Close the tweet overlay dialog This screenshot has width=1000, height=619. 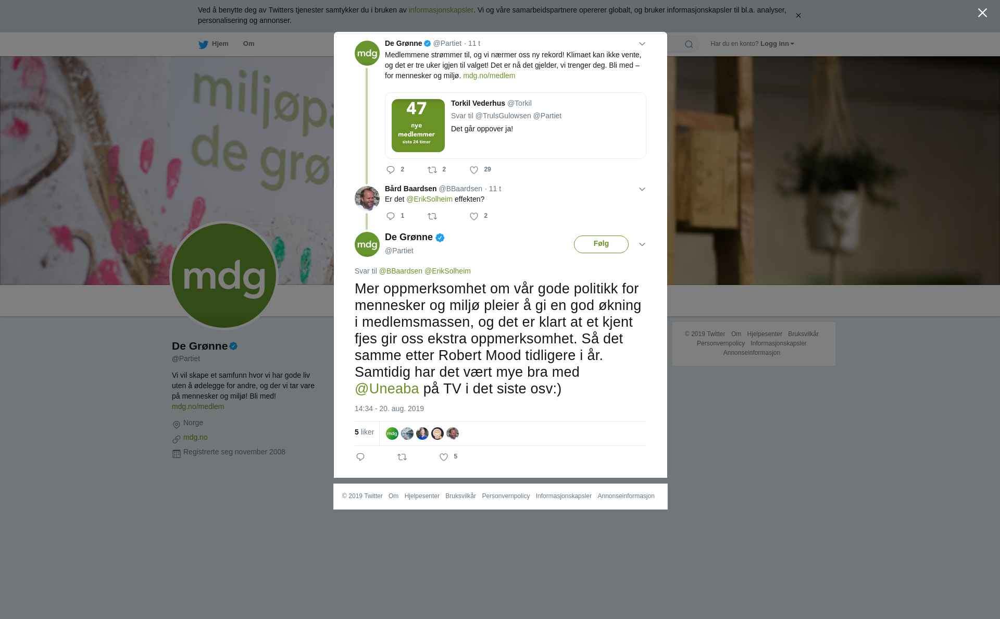click(x=982, y=13)
